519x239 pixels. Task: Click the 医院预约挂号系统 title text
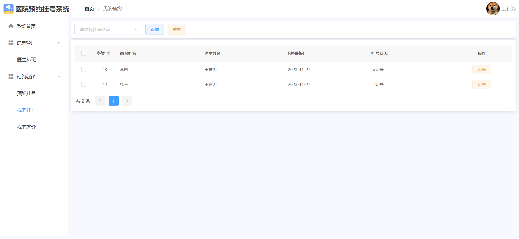(x=42, y=9)
